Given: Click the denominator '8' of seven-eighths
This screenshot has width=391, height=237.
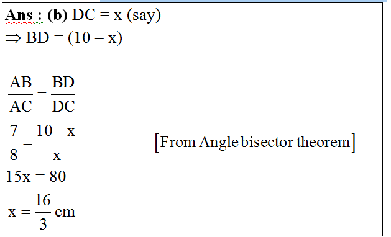Looking at the screenshot, I should click(x=14, y=154).
